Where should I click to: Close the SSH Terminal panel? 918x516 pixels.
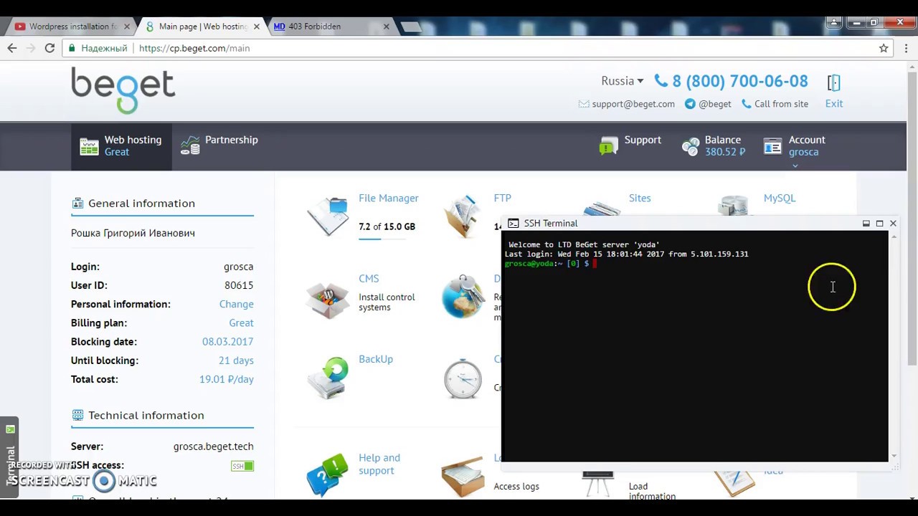(893, 224)
